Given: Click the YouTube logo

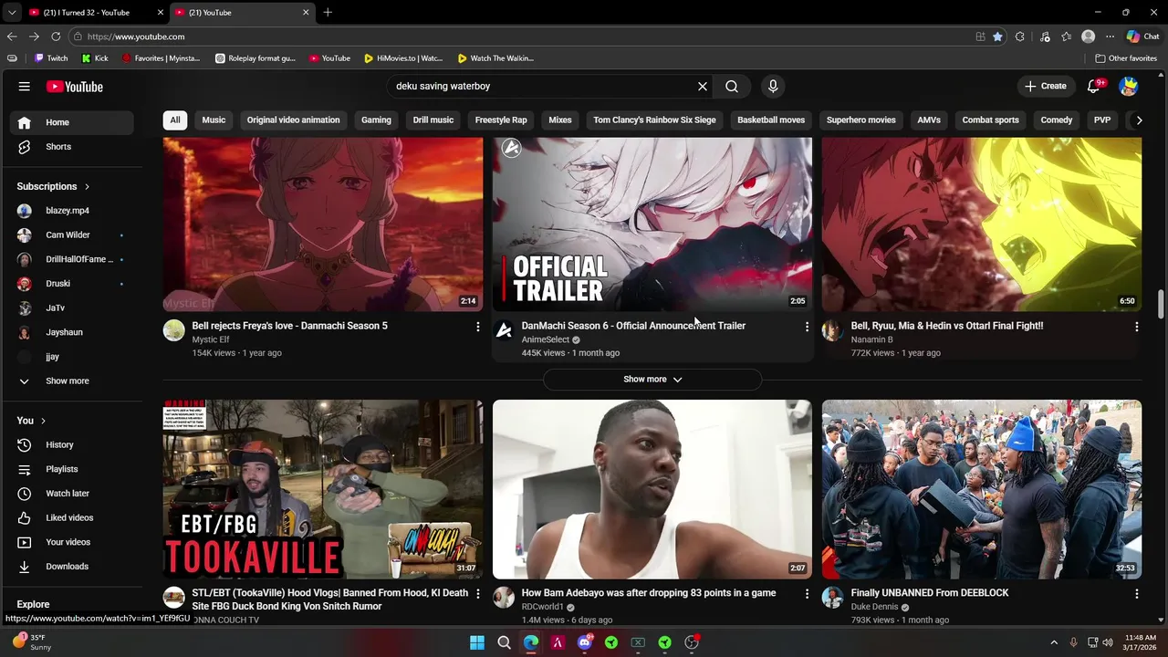Looking at the screenshot, I should pyautogui.click(x=75, y=87).
